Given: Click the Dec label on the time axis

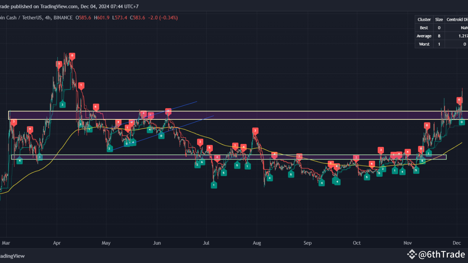Looking at the screenshot, I should pos(456,243).
